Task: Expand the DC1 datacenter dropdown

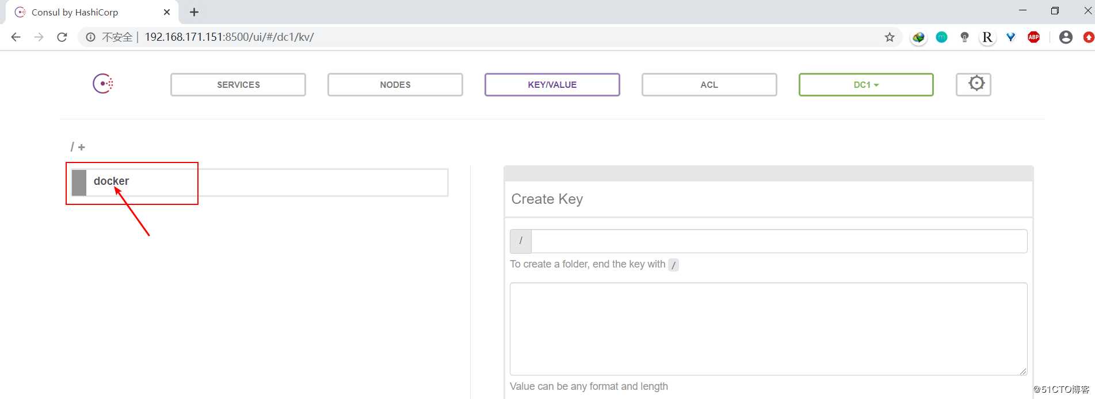Action: pos(866,84)
